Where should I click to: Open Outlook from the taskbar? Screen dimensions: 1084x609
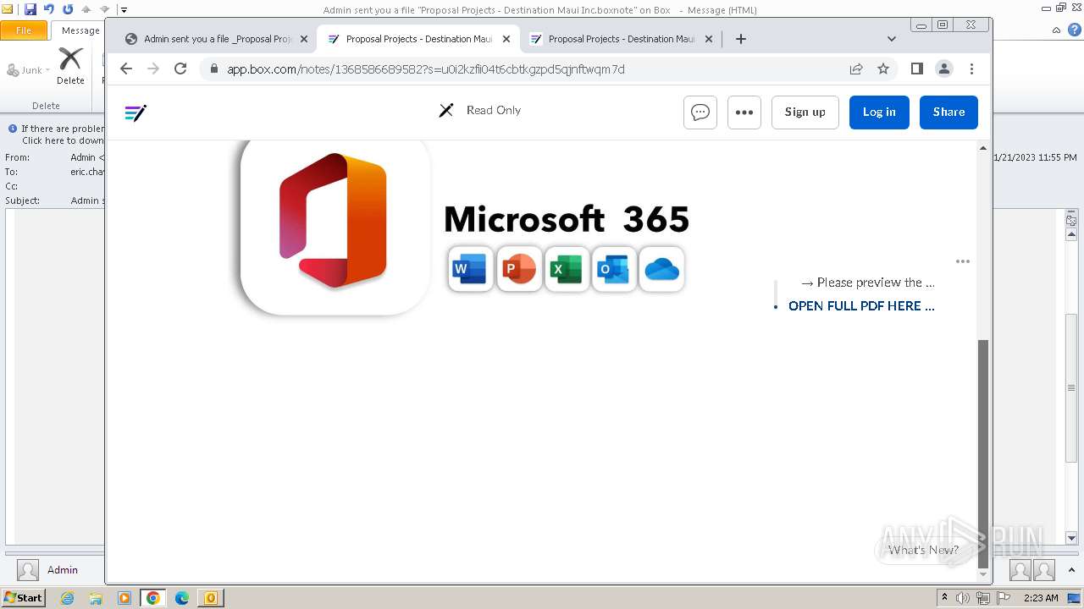pyautogui.click(x=210, y=598)
